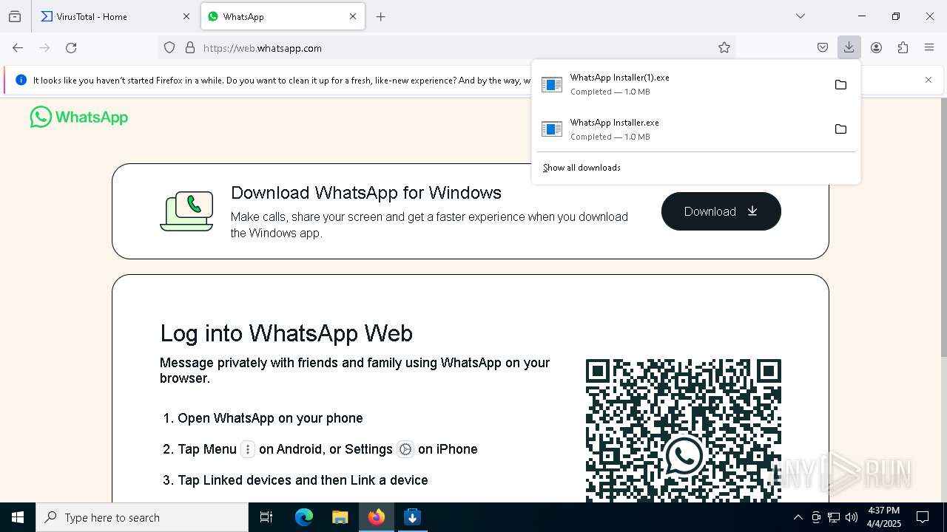Open Firefox View (recent browsing) icon

[15, 16]
